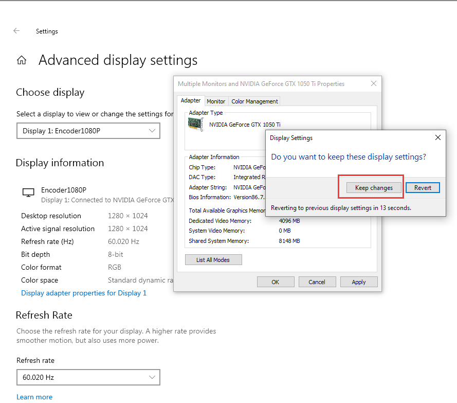This screenshot has height=403, width=457.
Task: Click the home icon near Advanced display settings
Action: (22, 60)
